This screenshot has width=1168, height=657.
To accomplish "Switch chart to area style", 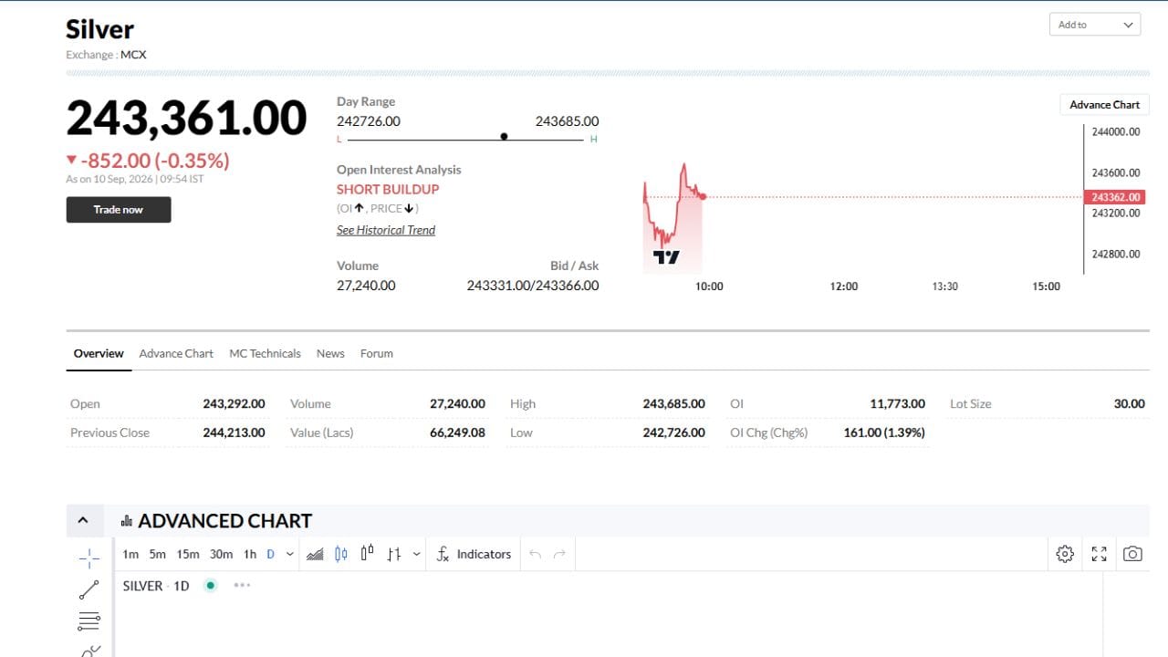I will [x=315, y=554].
